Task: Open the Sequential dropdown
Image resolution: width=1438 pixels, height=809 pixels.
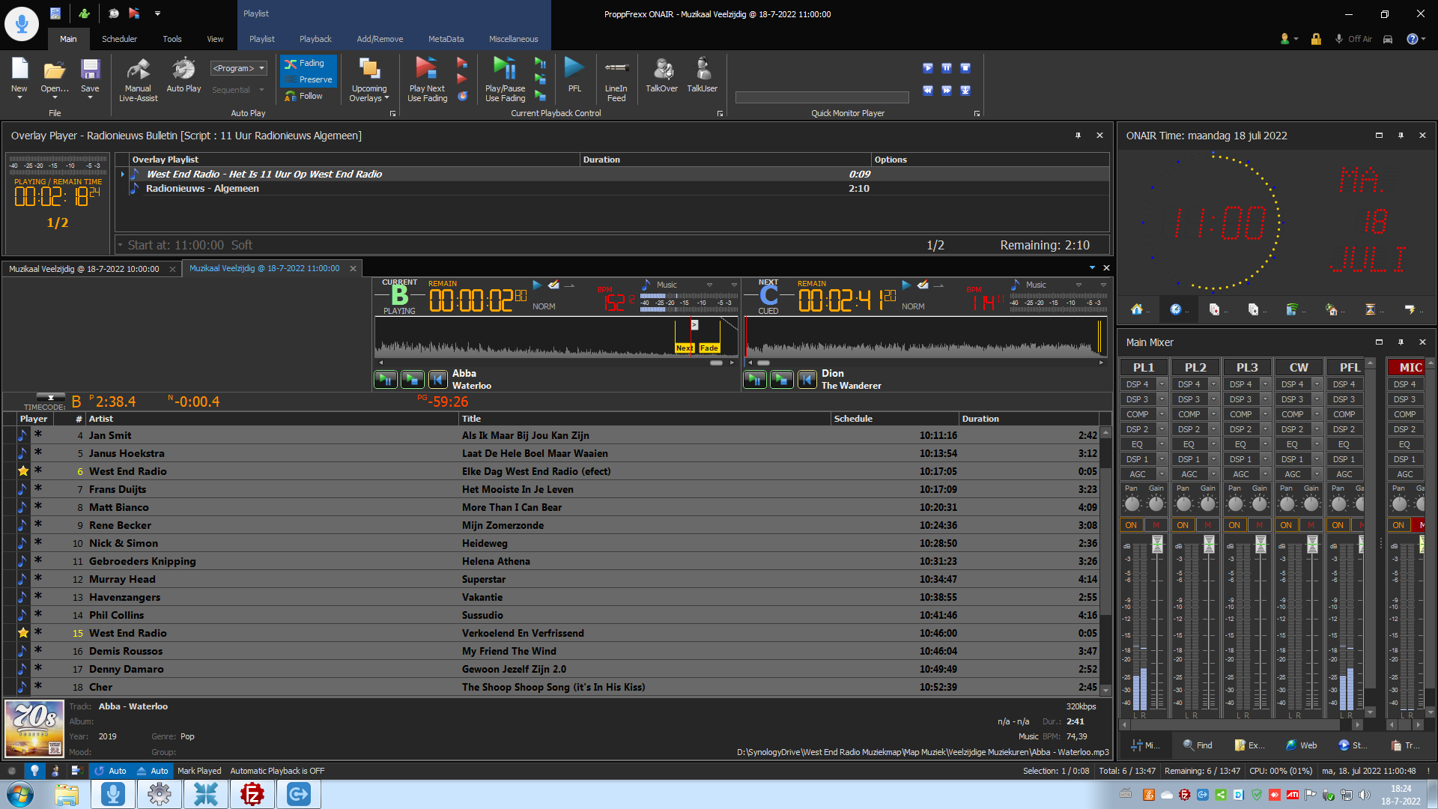Action: point(238,90)
